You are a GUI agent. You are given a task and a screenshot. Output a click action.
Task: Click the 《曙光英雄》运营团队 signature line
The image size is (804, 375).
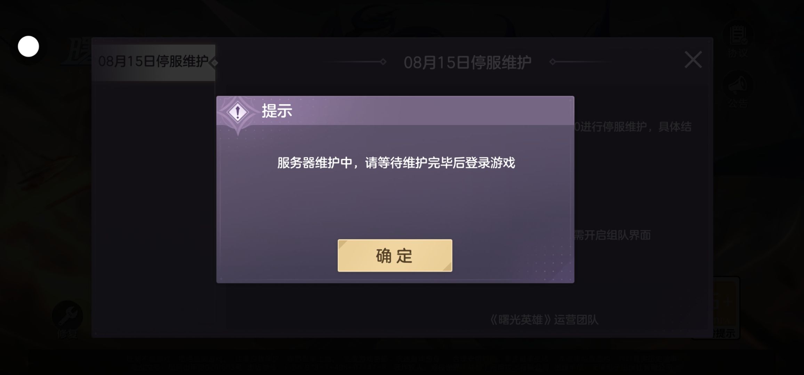tap(544, 320)
